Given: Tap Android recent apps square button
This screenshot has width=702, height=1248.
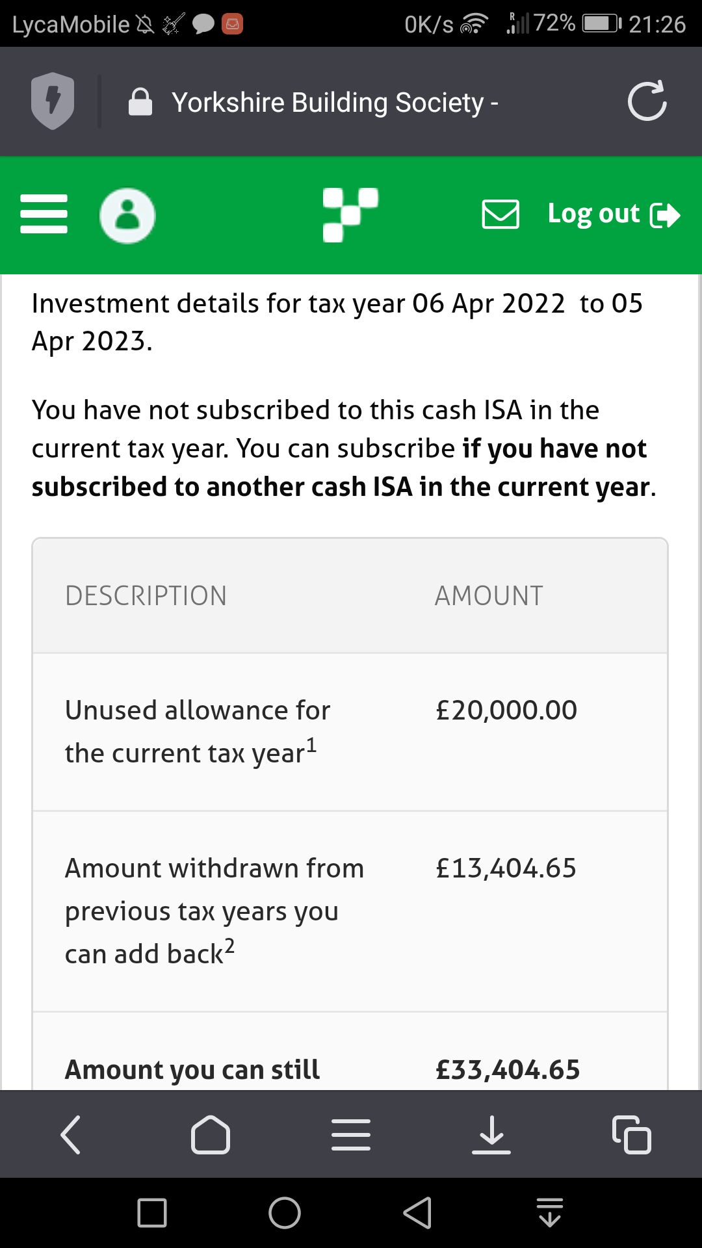Looking at the screenshot, I should [152, 1213].
